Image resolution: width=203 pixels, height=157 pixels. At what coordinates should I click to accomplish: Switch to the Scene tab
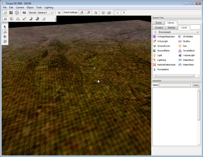pos(159,23)
